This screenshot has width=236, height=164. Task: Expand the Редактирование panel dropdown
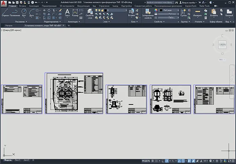(52, 22)
